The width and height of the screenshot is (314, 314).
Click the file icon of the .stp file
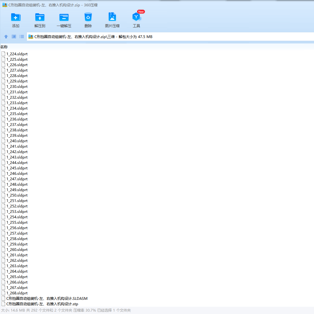(x=3, y=304)
